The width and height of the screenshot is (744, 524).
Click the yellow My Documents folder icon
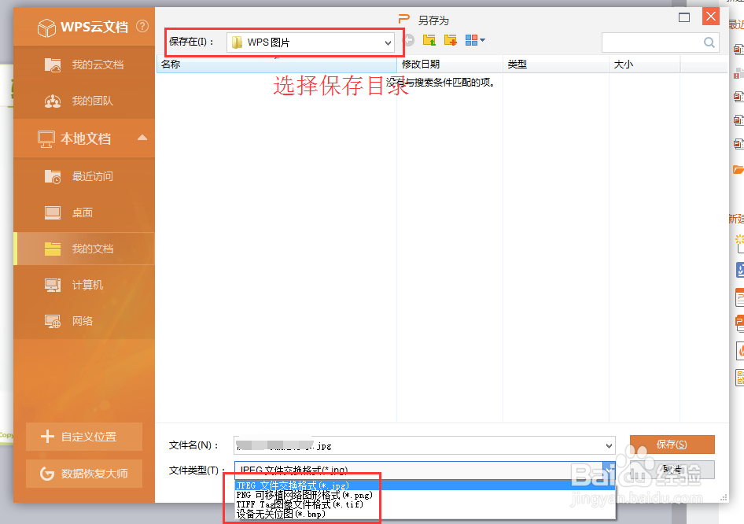pyautogui.click(x=52, y=249)
